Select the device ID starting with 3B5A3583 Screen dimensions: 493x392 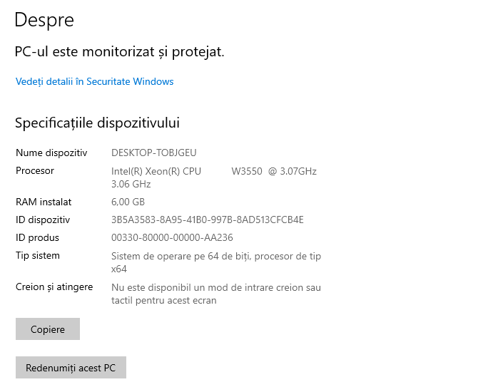tap(207, 220)
